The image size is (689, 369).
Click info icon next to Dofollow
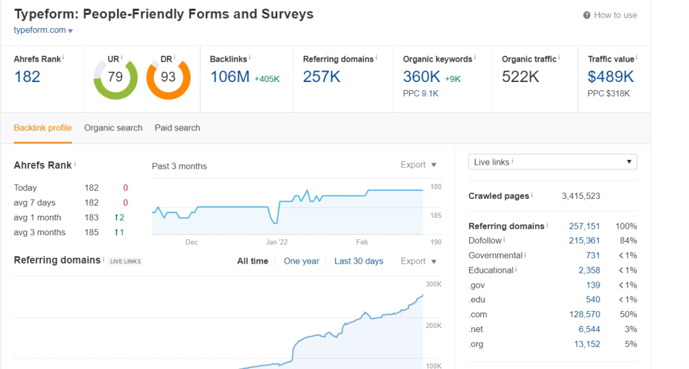pyautogui.click(x=504, y=240)
